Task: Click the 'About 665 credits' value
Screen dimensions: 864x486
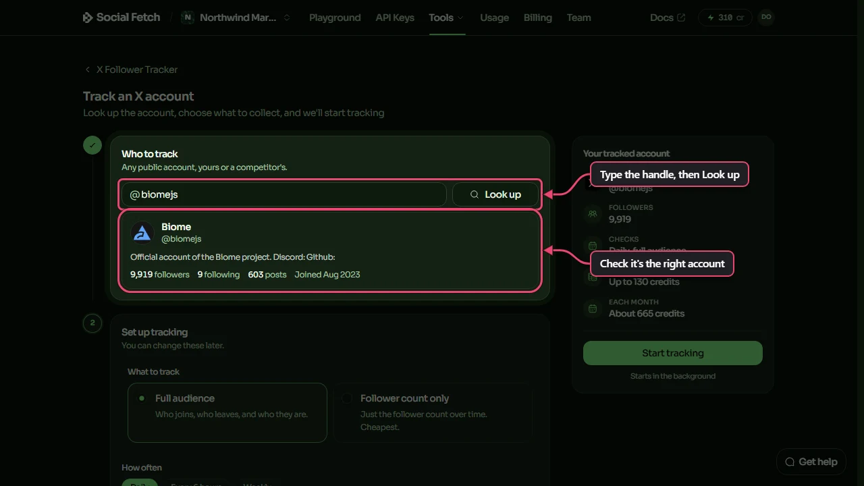Action: coord(647,313)
